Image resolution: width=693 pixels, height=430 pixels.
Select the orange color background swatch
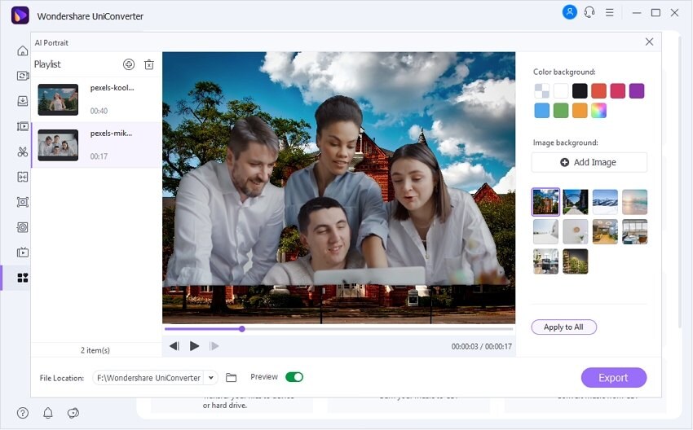click(x=580, y=111)
